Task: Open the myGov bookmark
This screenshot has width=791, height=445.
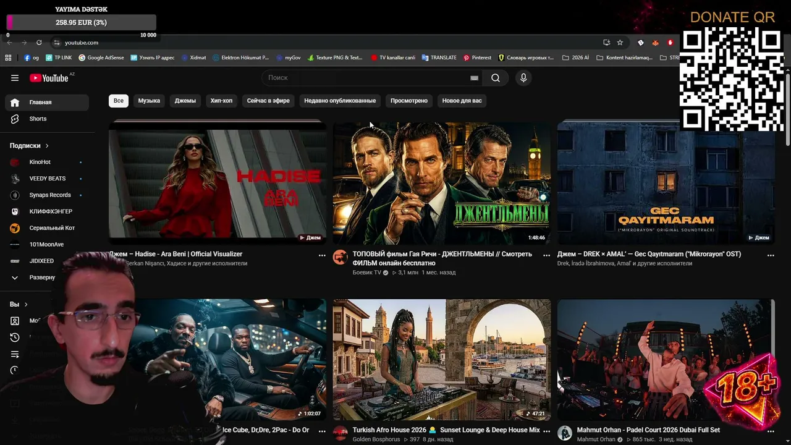Action: pyautogui.click(x=289, y=57)
